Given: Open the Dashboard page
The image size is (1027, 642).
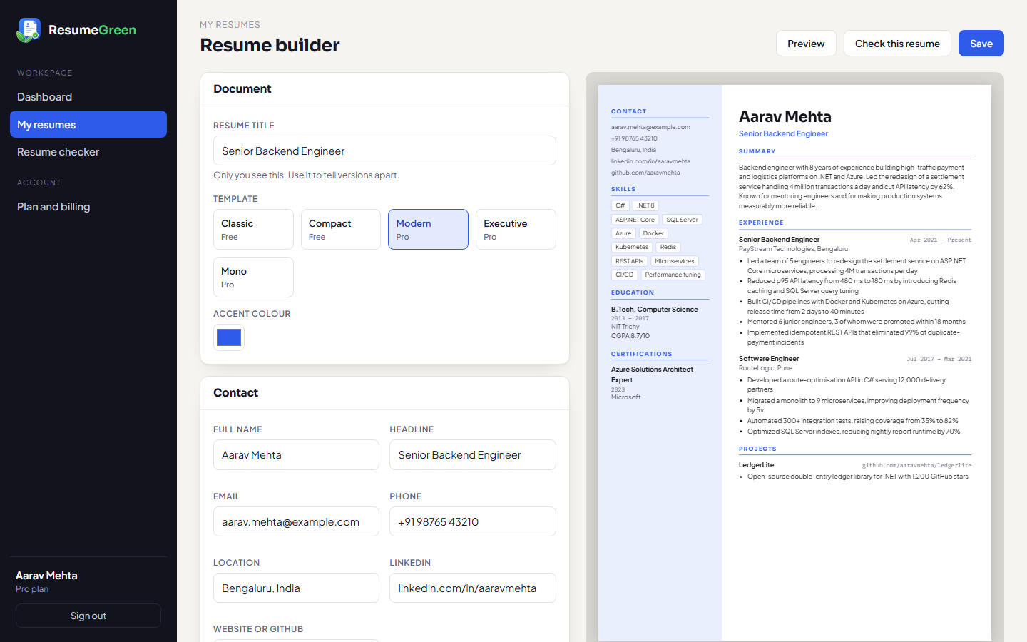Looking at the screenshot, I should pyautogui.click(x=88, y=97).
